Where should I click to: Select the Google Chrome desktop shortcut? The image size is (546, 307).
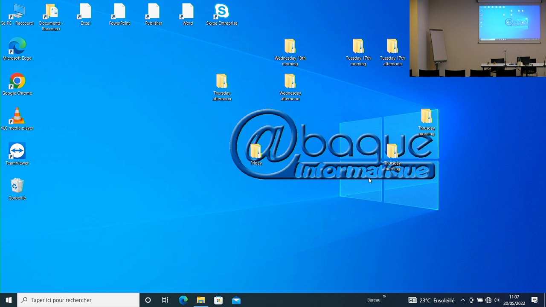tap(17, 85)
